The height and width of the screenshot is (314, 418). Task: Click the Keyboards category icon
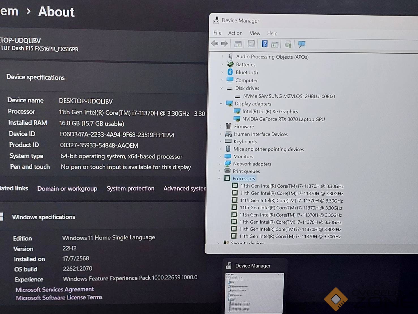[228, 141]
